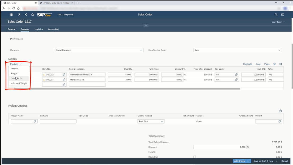293x165 pixels.
Task: Select Gross Profit in the open dropdown
Action: [x=16, y=78]
